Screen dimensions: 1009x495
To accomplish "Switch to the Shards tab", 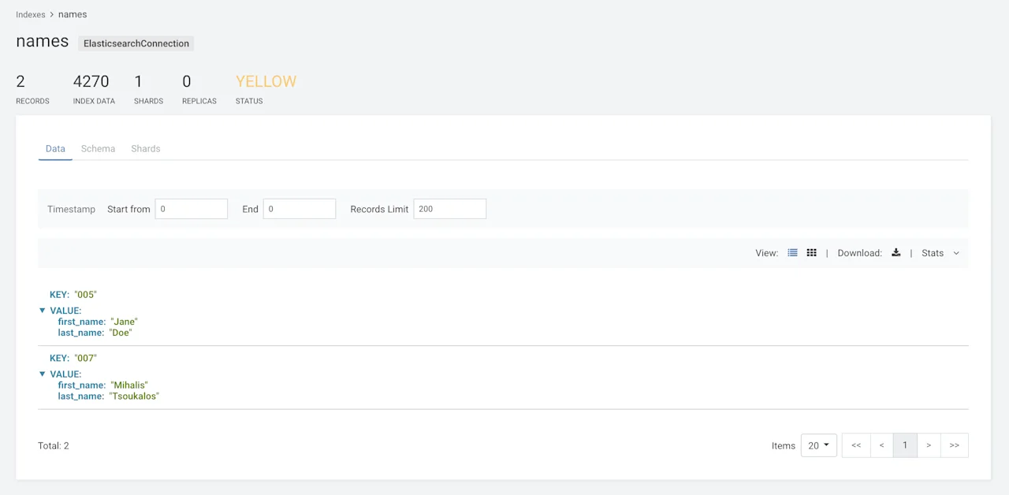I will point(145,148).
